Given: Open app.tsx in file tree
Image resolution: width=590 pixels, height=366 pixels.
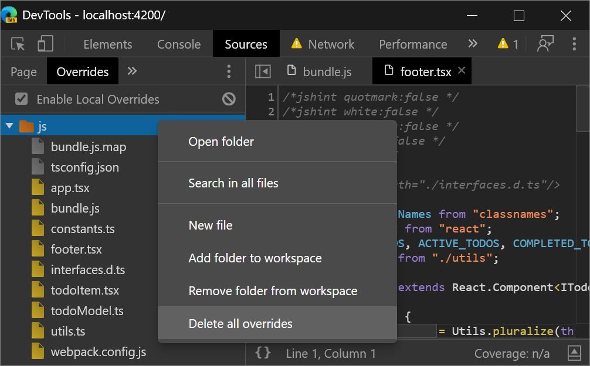Looking at the screenshot, I should pyautogui.click(x=70, y=187).
